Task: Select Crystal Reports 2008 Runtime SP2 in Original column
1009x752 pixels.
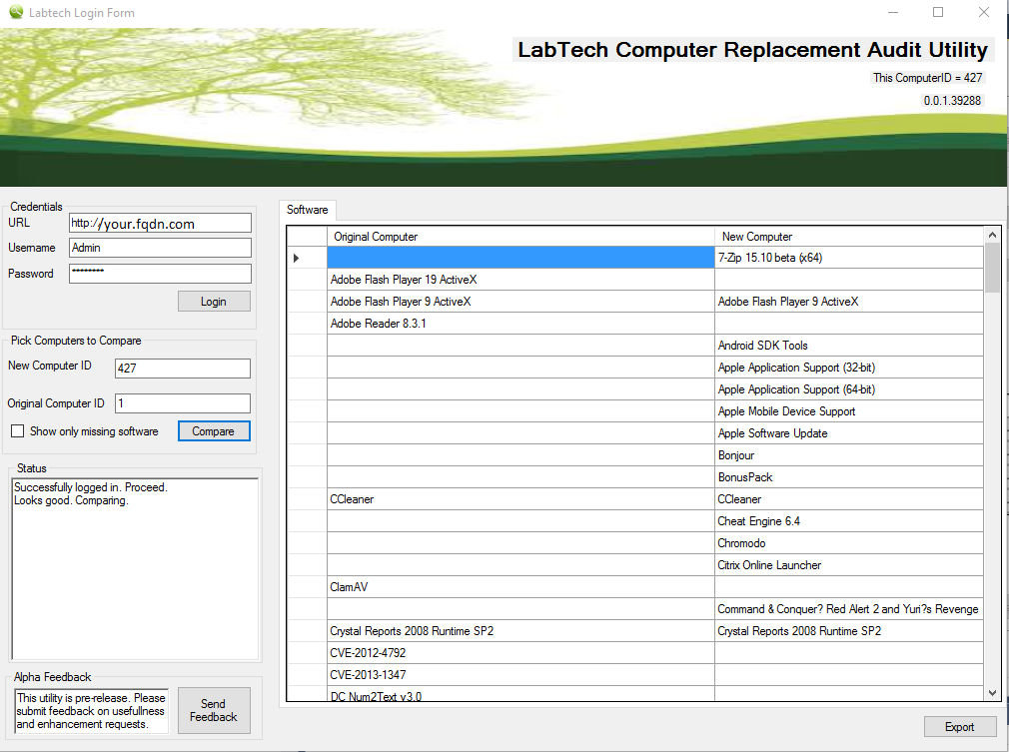Action: (520, 631)
